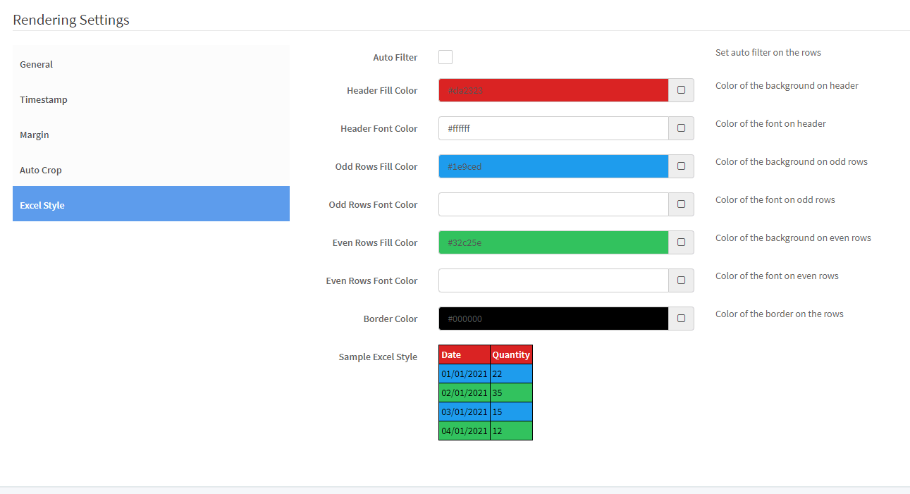
Task: Open the Odd Rows Fill Color picker
Action: tap(681, 166)
